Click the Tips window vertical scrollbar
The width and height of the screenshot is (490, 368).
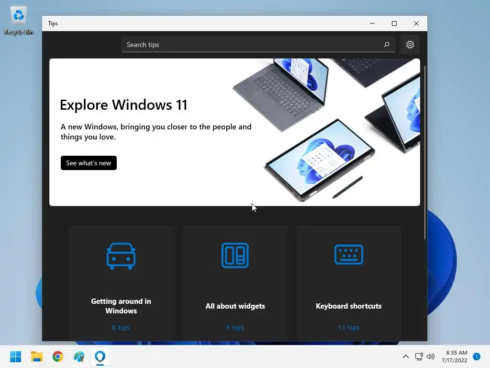[x=425, y=153]
